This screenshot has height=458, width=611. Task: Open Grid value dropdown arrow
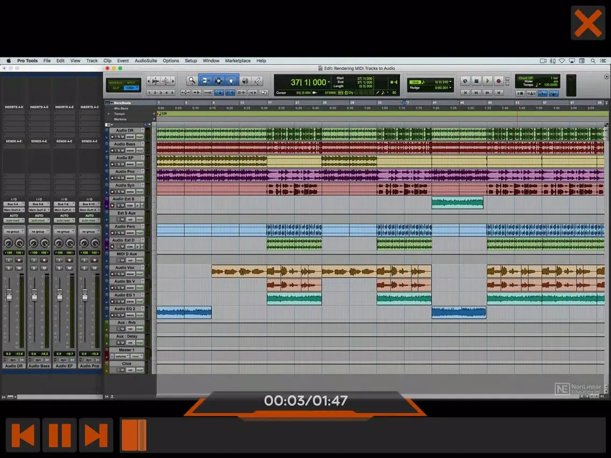[451, 82]
